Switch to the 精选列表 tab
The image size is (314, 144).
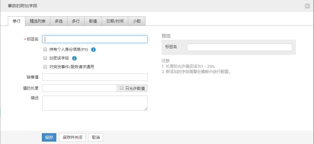[38, 21]
